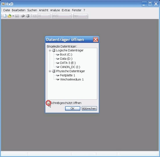
Task: Click the computer icon of Logische Datenträger
Action: point(54,50)
